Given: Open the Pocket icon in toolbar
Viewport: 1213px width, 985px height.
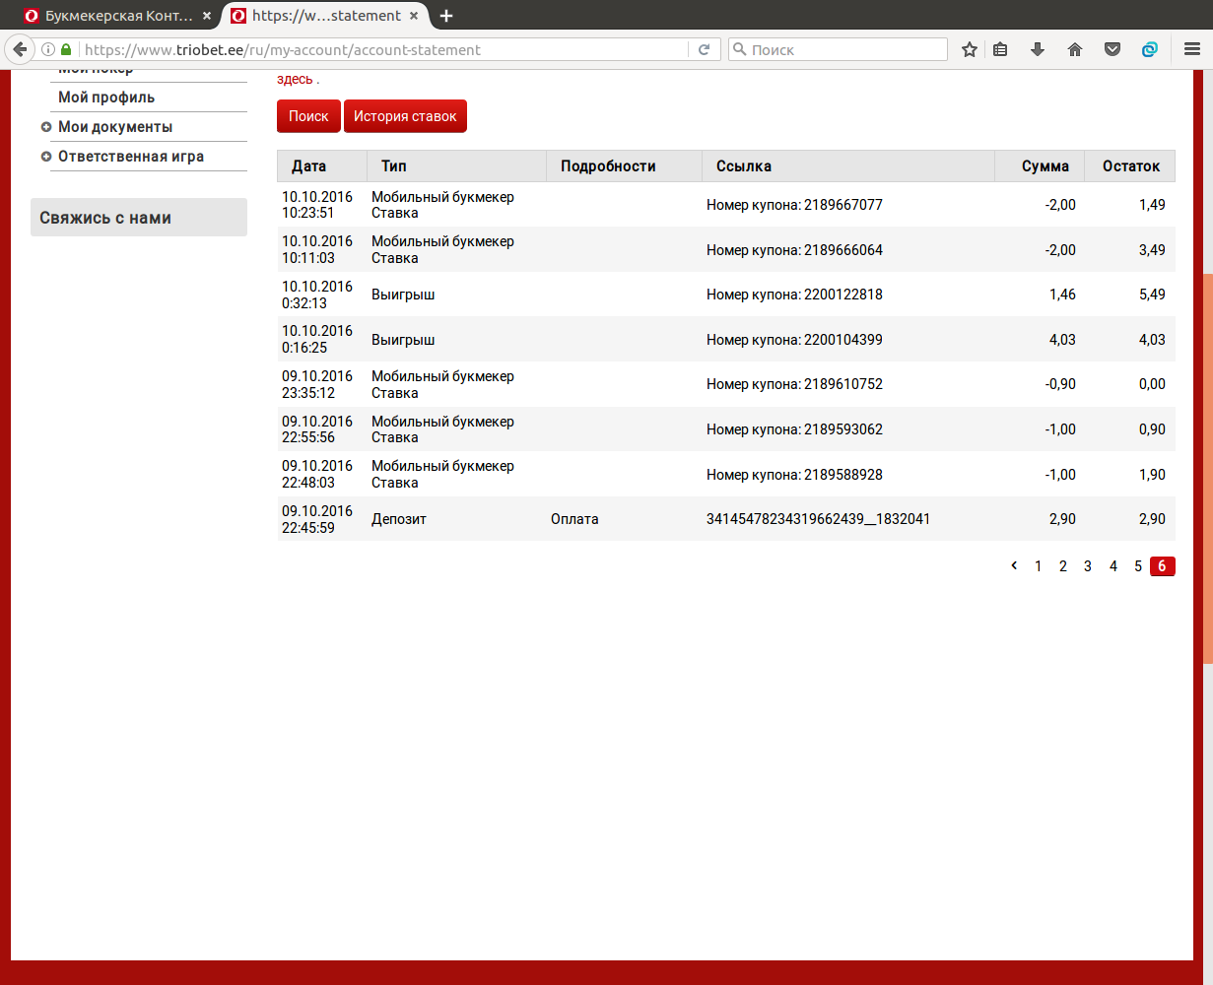Looking at the screenshot, I should point(1112,49).
